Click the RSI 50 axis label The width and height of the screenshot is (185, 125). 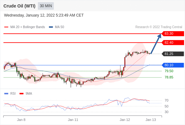click(x=166, y=106)
